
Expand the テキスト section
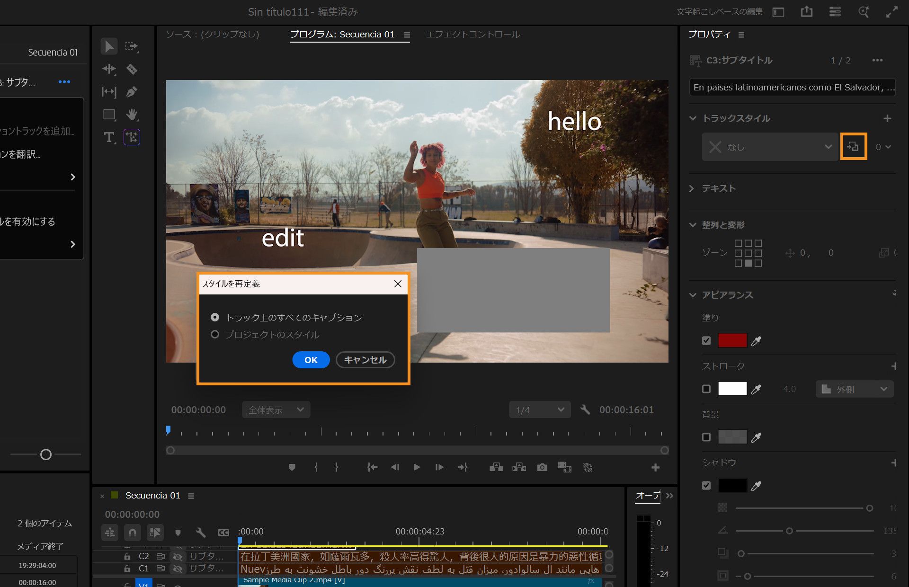click(x=692, y=188)
